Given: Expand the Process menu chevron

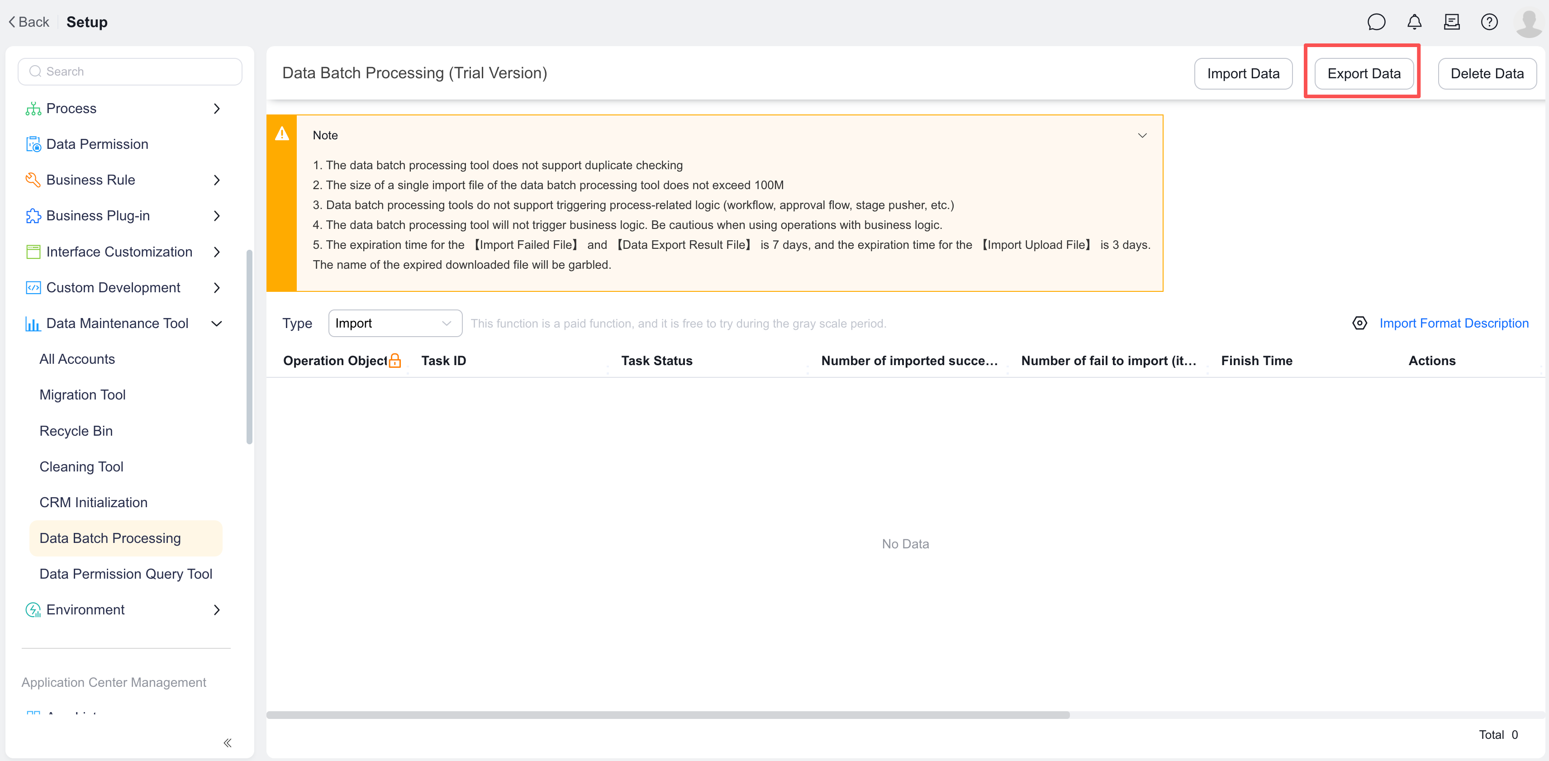Looking at the screenshot, I should [217, 108].
